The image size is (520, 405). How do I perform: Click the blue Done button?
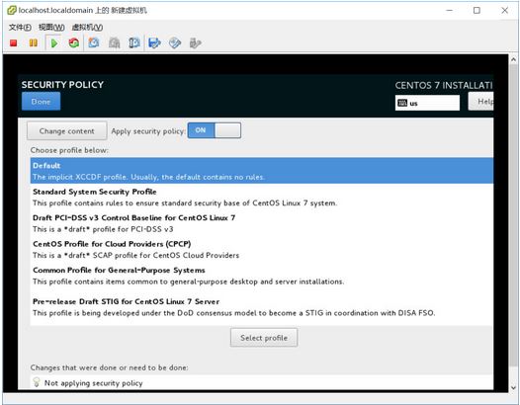(x=41, y=102)
